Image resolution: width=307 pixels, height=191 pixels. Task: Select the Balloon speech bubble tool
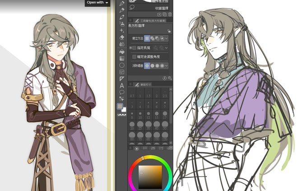click(x=122, y=92)
